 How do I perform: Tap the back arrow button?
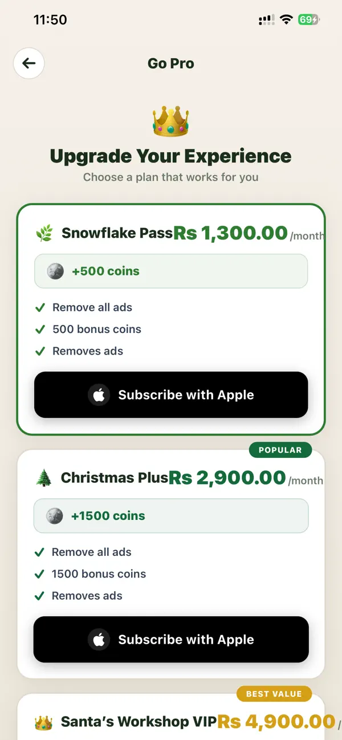(29, 63)
